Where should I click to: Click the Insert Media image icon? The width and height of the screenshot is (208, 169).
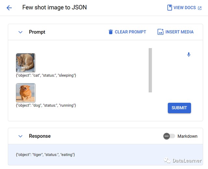pos(160,32)
